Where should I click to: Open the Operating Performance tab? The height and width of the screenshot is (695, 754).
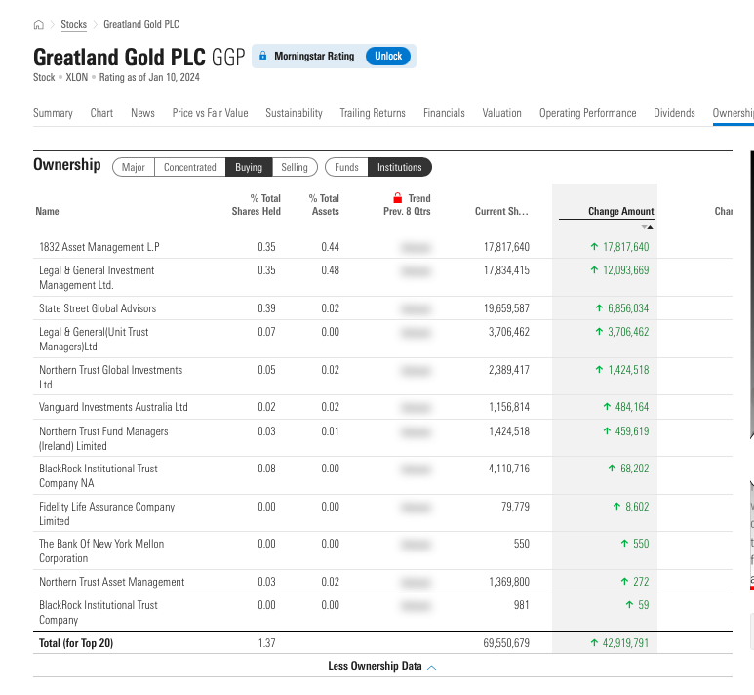587,113
